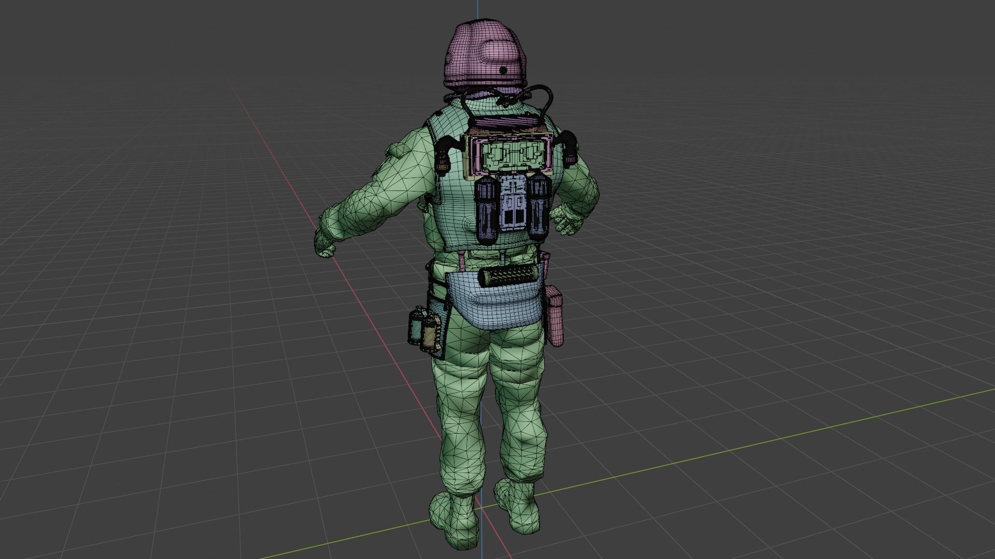The height and width of the screenshot is (559, 995).
Task: Select the pink holster on the hip
Action: 555,315
